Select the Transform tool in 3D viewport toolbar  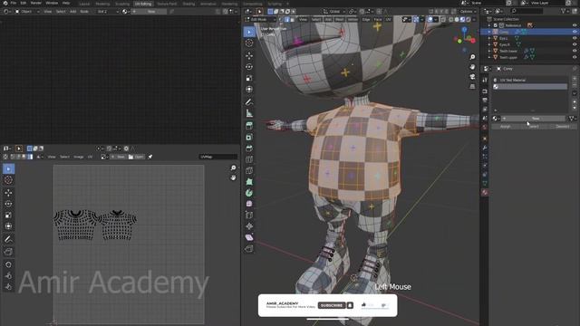pyautogui.click(x=249, y=90)
